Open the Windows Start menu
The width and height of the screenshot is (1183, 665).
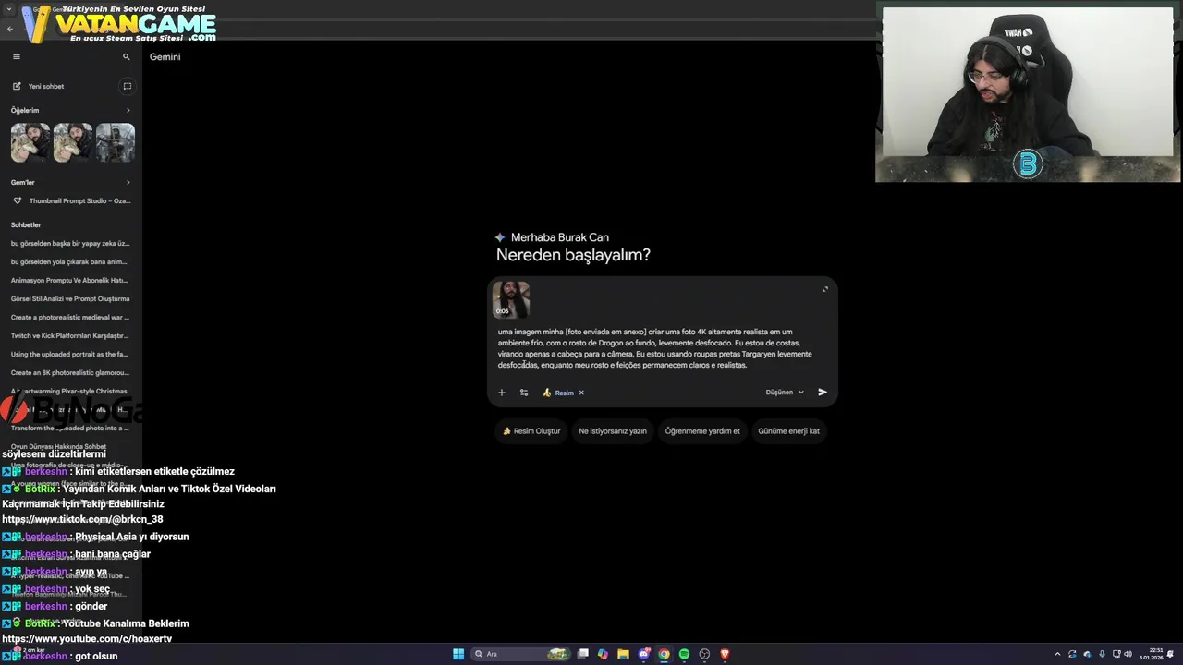[x=458, y=654]
